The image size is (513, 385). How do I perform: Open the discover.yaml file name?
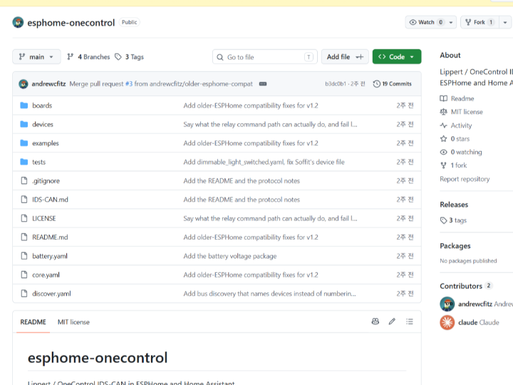(x=51, y=294)
